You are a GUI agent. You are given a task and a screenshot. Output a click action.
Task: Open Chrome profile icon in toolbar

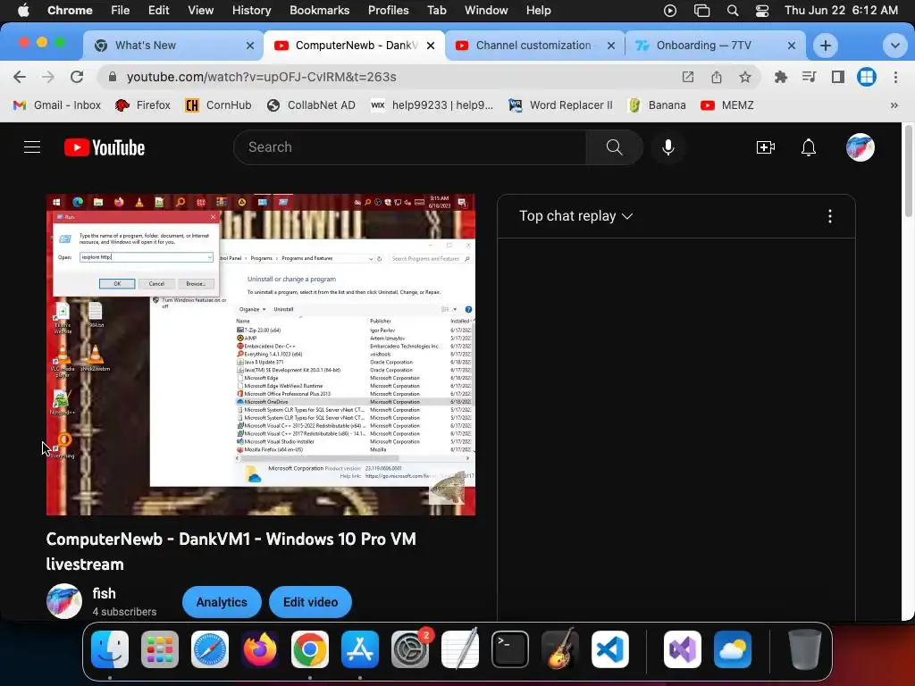(x=867, y=77)
